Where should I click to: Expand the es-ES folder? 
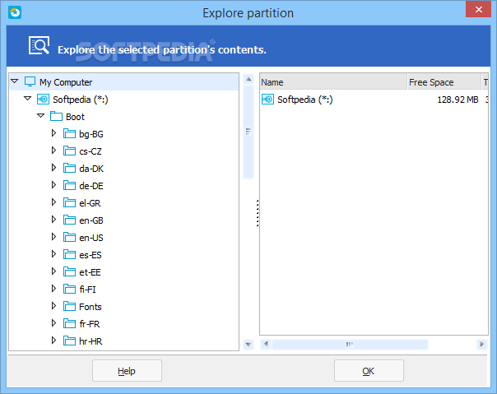click(53, 254)
